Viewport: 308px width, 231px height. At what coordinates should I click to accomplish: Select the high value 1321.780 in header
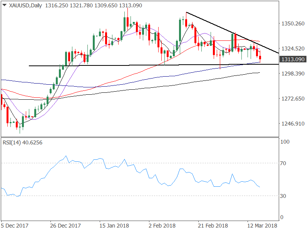coord(81,5)
